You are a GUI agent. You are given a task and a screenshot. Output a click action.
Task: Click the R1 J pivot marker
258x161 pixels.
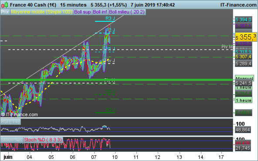click(110, 48)
